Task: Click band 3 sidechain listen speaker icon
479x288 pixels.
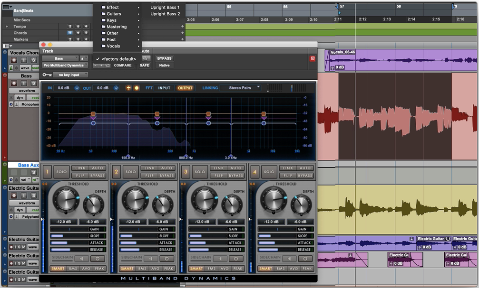Action: [220, 259]
